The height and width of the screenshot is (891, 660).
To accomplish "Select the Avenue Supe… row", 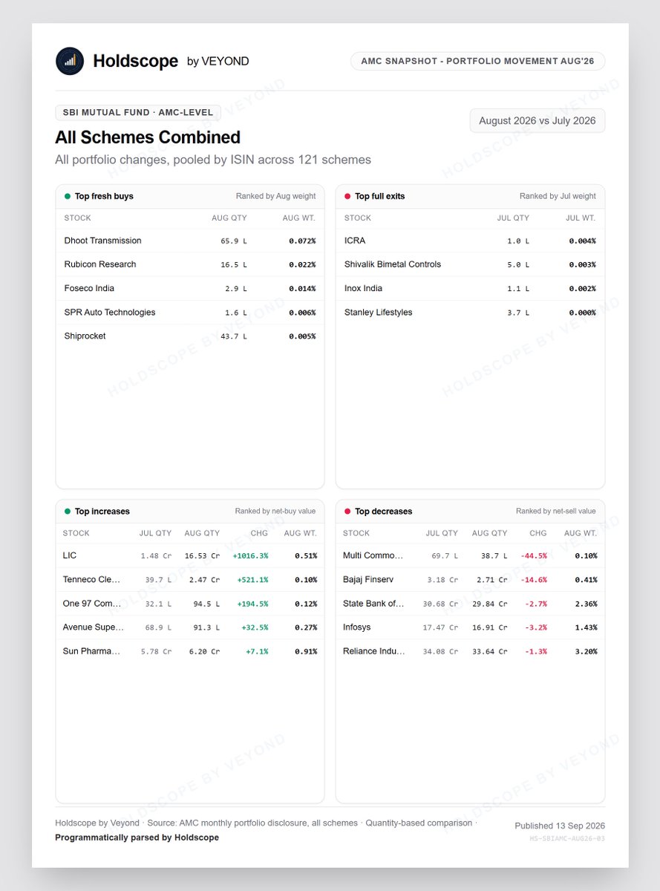I will coord(190,627).
